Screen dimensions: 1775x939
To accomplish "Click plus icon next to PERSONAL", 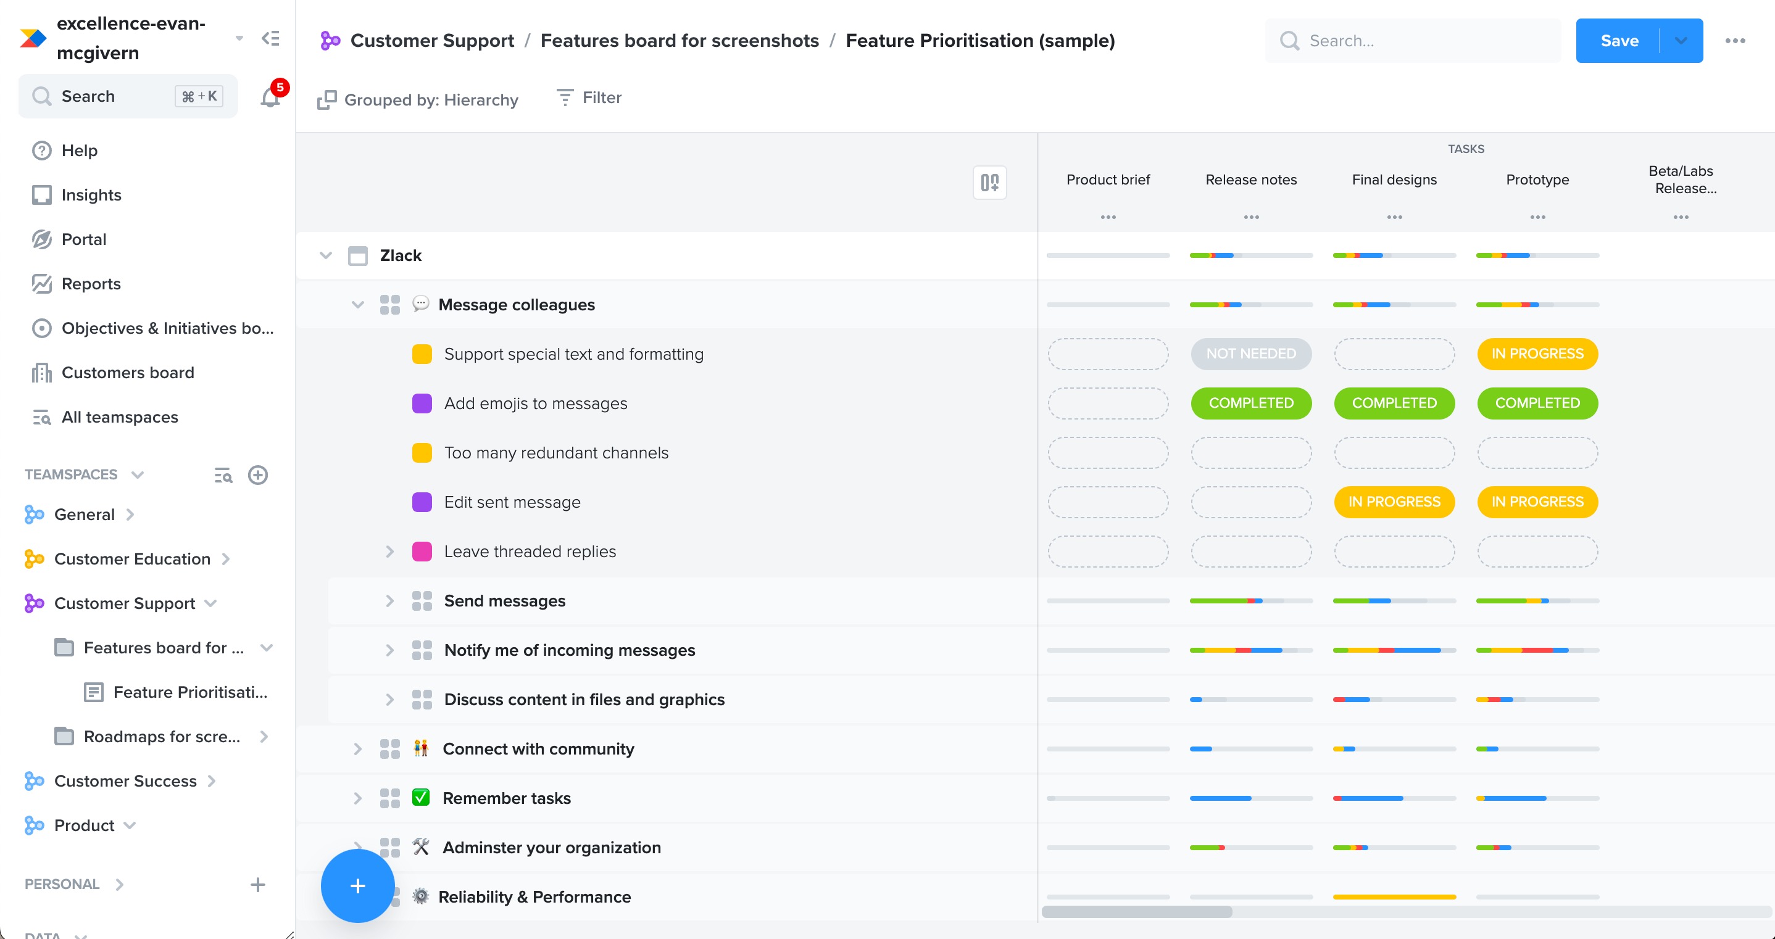I will pyautogui.click(x=258, y=885).
